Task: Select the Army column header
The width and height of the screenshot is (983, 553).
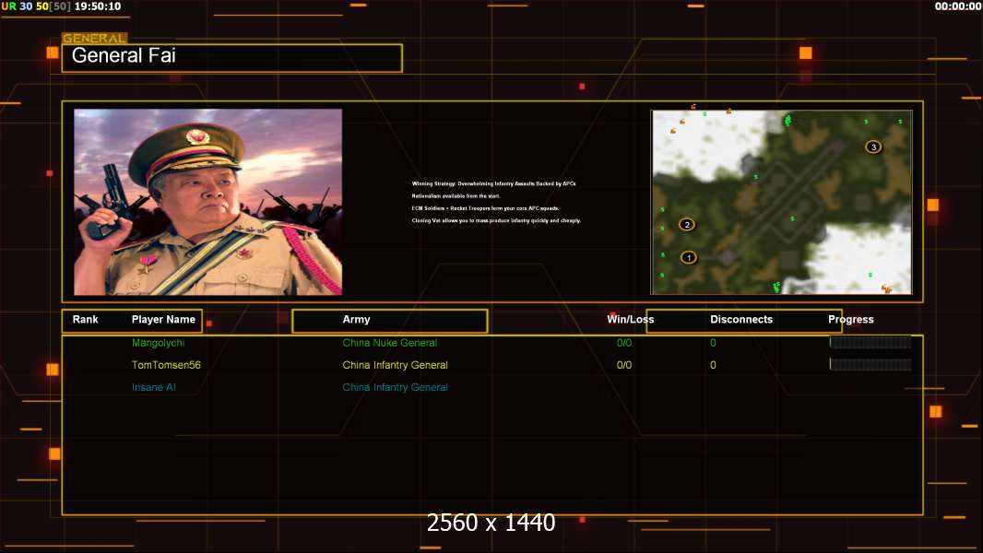Action: (356, 320)
